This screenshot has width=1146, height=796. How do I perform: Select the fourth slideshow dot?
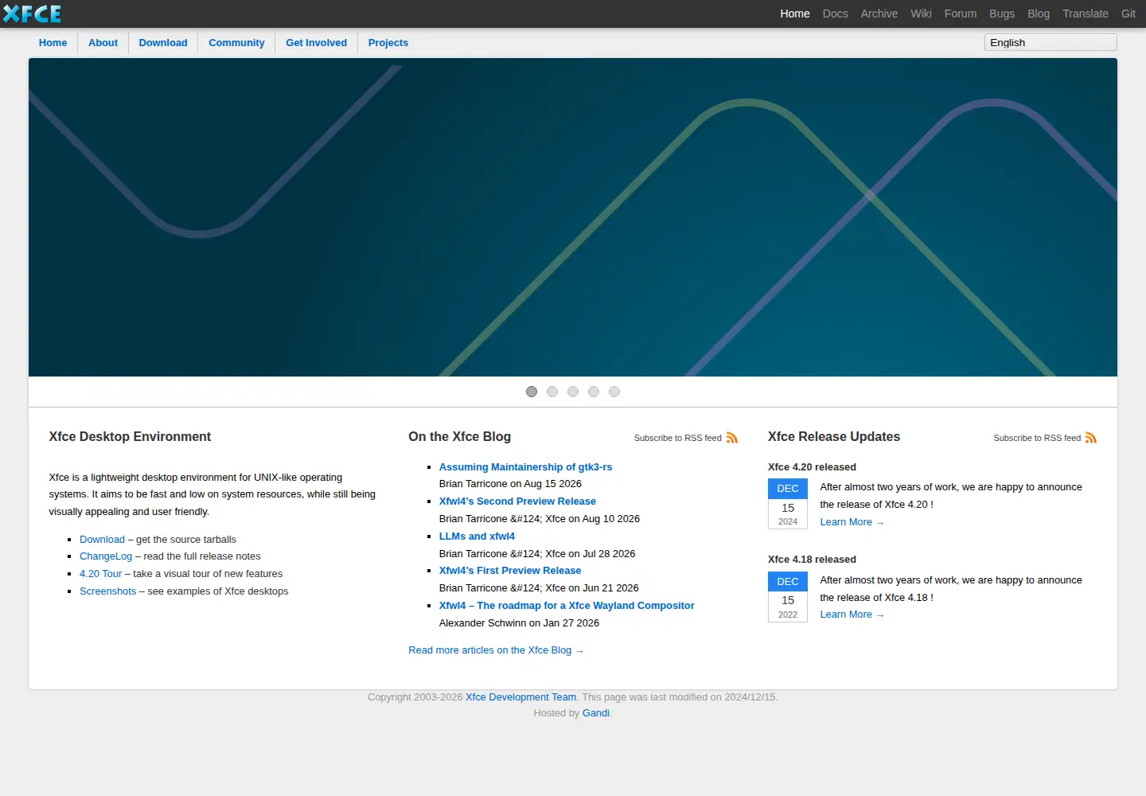pos(594,392)
